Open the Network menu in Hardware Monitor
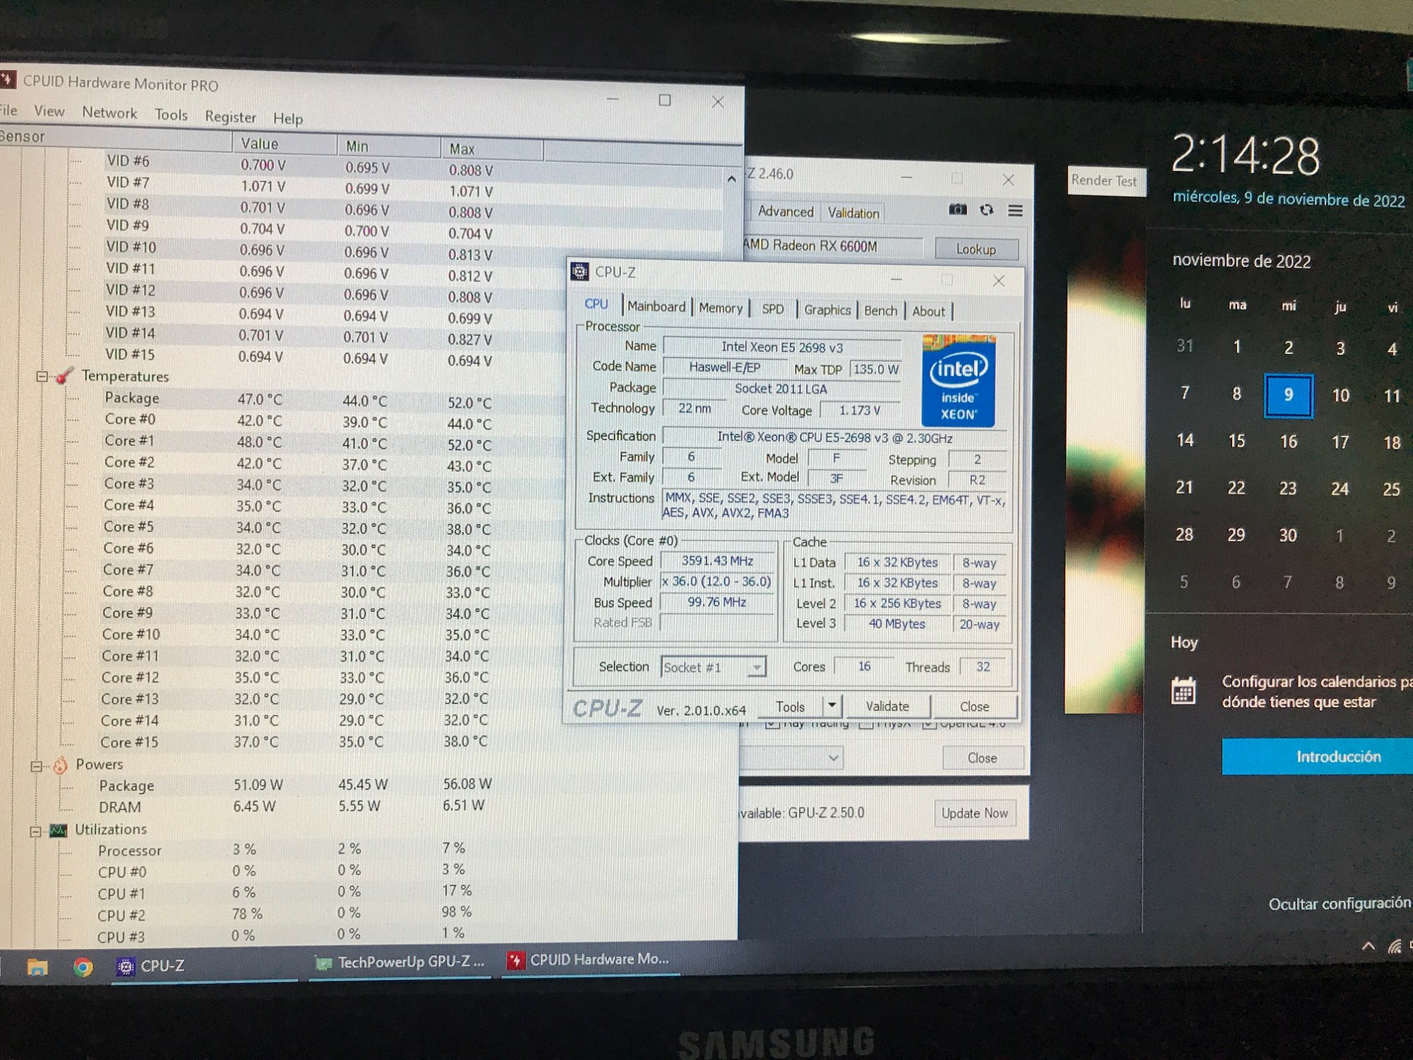Viewport: 1413px width, 1060px height. pyautogui.click(x=110, y=113)
